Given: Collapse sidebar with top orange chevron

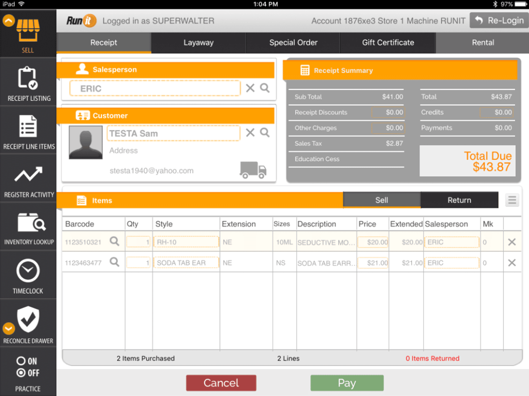Looking at the screenshot, I should point(8,21).
